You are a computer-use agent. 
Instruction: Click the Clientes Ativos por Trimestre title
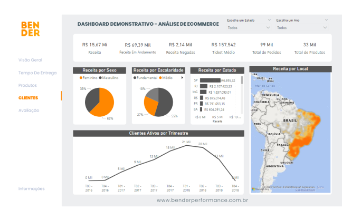pos(158,133)
